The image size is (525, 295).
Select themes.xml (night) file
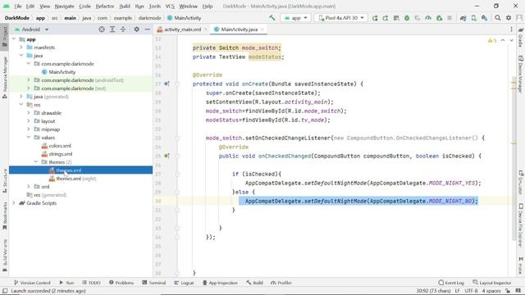pyautogui.click(x=76, y=179)
